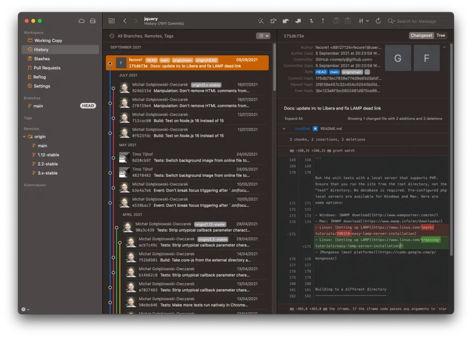Click the HEAD badge beside main branch
This screenshot has width=472, height=338.
click(88, 106)
